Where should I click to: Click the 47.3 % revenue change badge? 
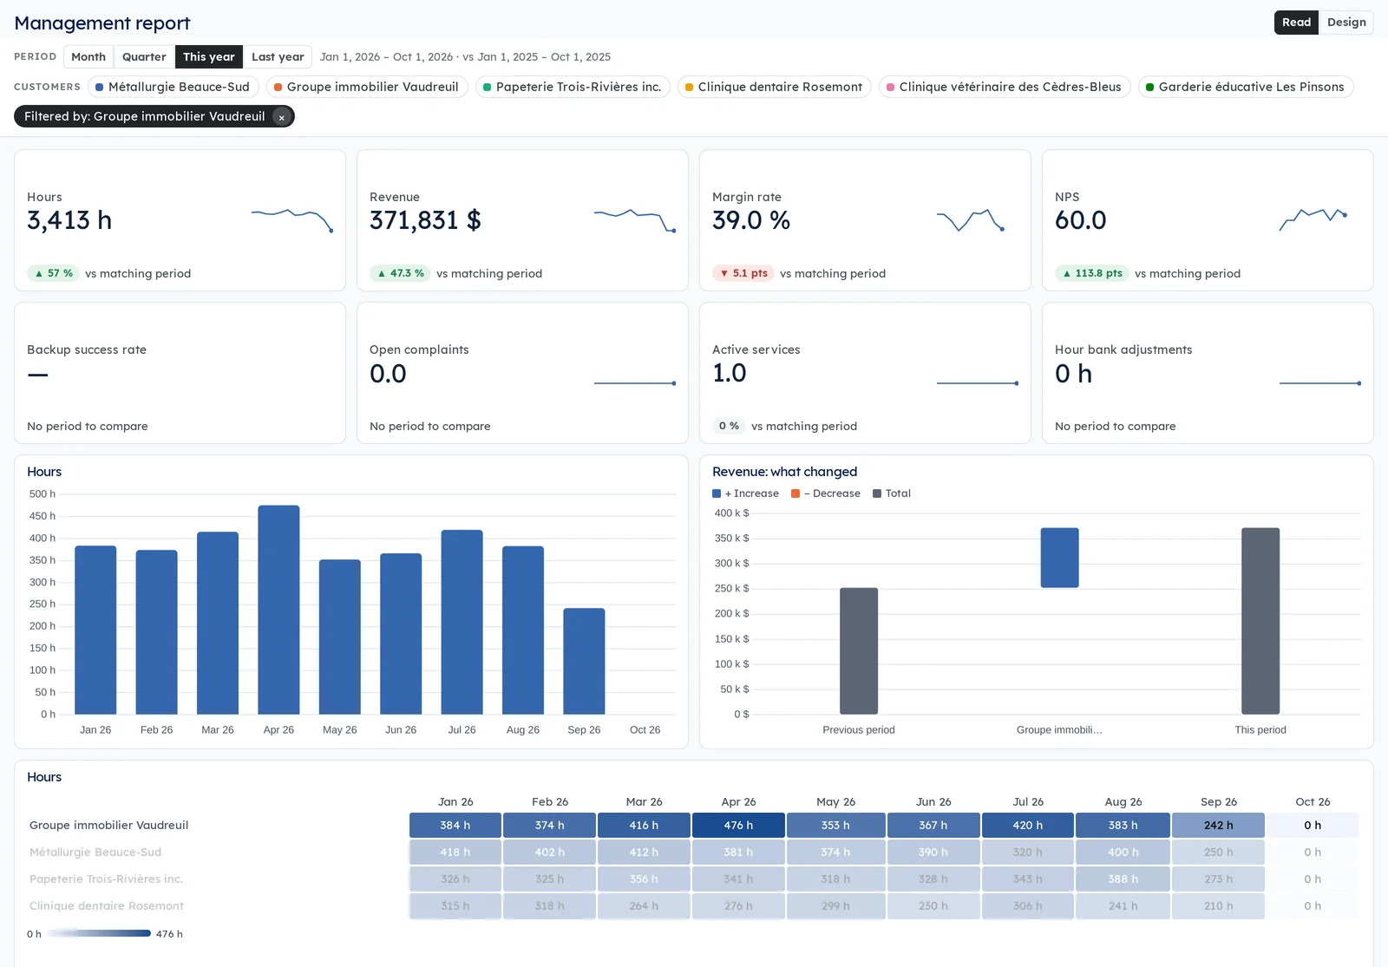(400, 273)
